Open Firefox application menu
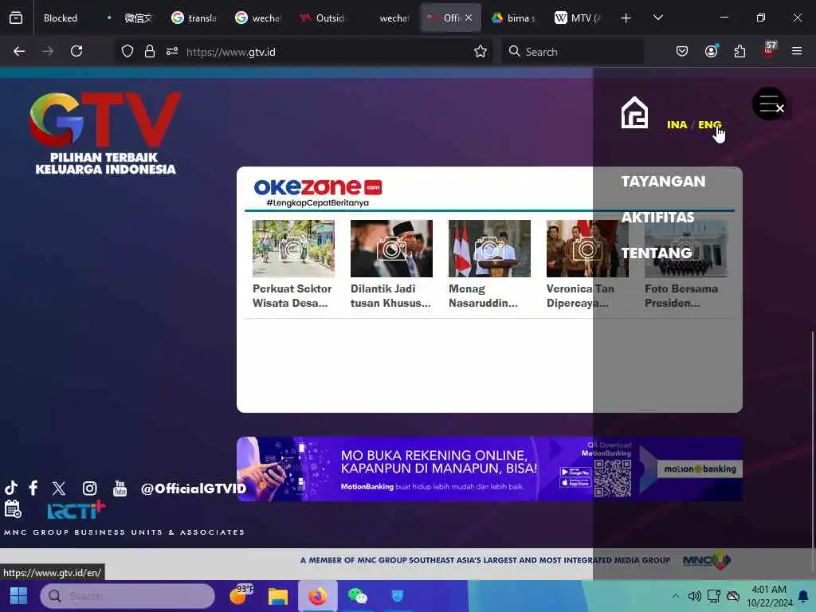The height and width of the screenshot is (612, 816). pos(797,51)
